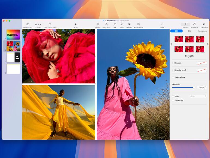
Task: Expand the Rahmen section
Action: pyautogui.click(x=173, y=63)
